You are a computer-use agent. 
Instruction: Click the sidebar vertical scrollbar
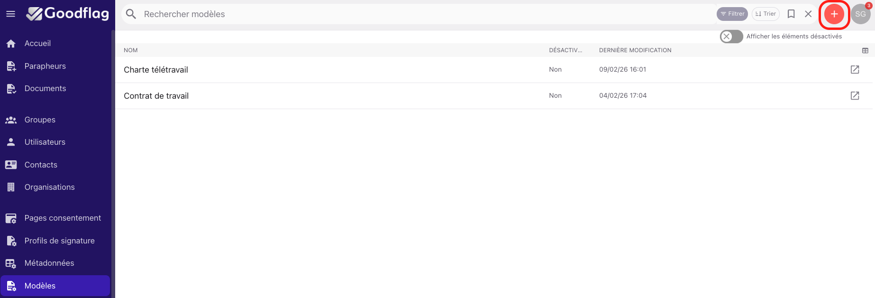point(113,142)
